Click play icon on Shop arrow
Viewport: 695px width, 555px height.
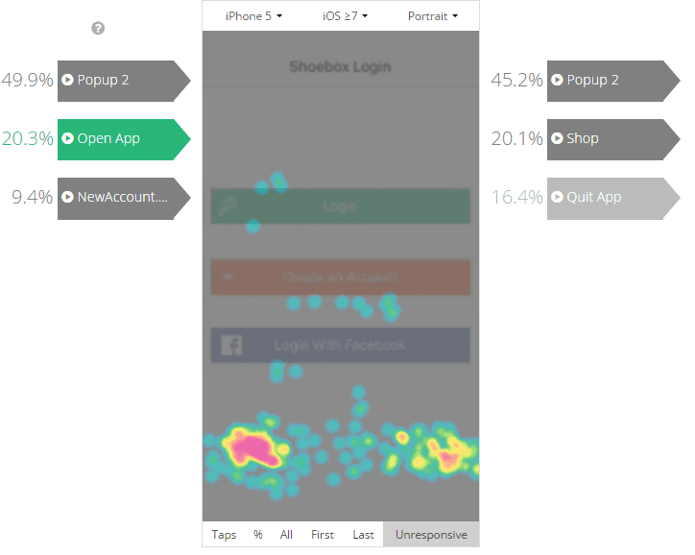pos(558,139)
